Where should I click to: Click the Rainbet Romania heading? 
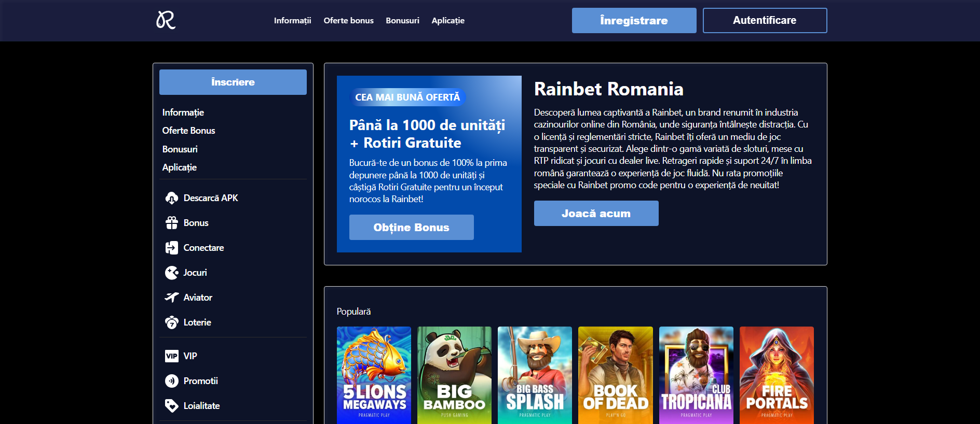tap(609, 89)
